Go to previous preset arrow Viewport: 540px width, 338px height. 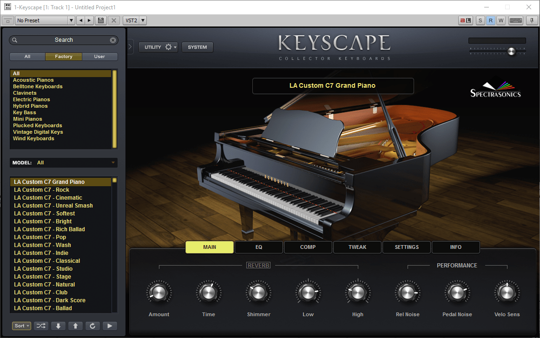tap(80, 20)
